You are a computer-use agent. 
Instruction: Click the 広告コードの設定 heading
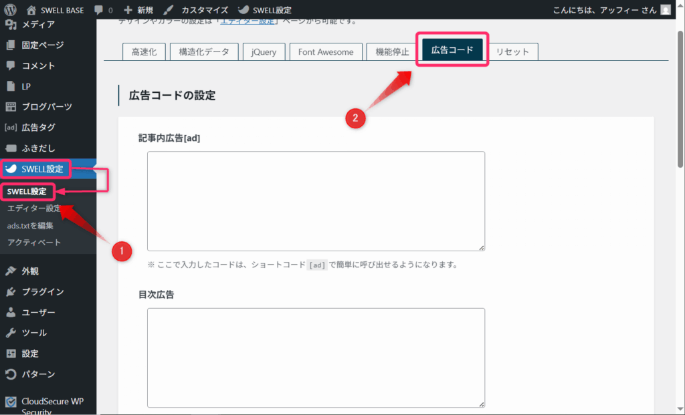(x=172, y=95)
